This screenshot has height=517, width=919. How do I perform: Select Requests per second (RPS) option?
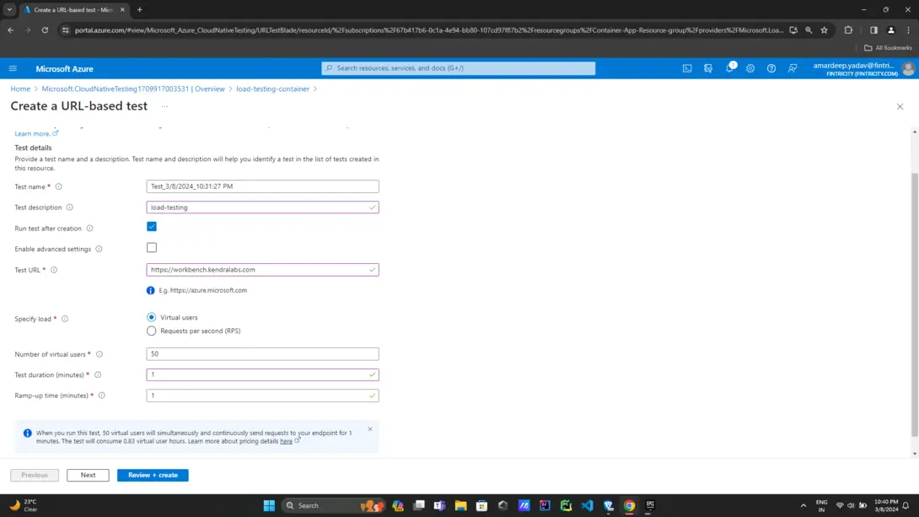[x=152, y=331]
